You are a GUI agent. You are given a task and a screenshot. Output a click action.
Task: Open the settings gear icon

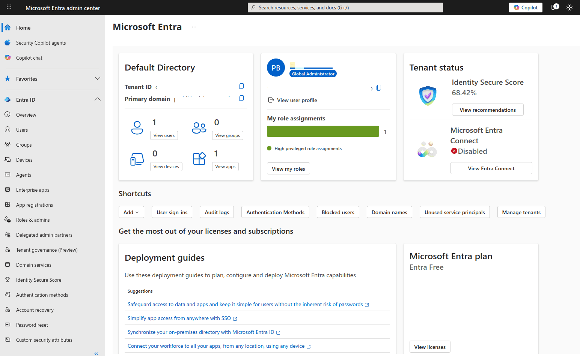pyautogui.click(x=569, y=8)
